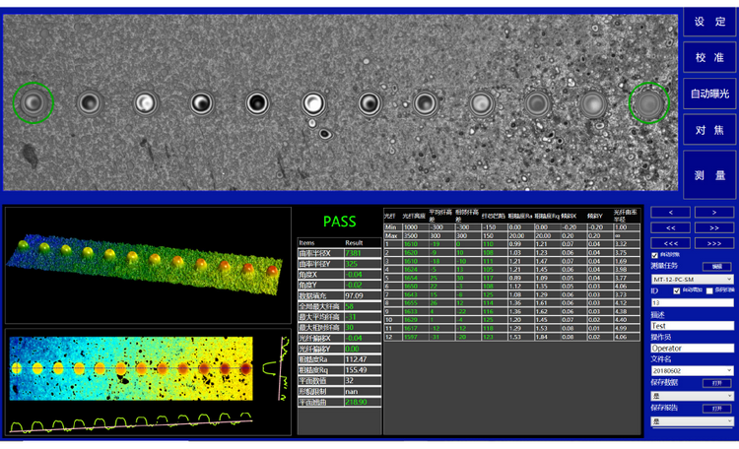Click the green-circled fiber on the far left
This screenshot has height=449, width=739.
click(34, 100)
